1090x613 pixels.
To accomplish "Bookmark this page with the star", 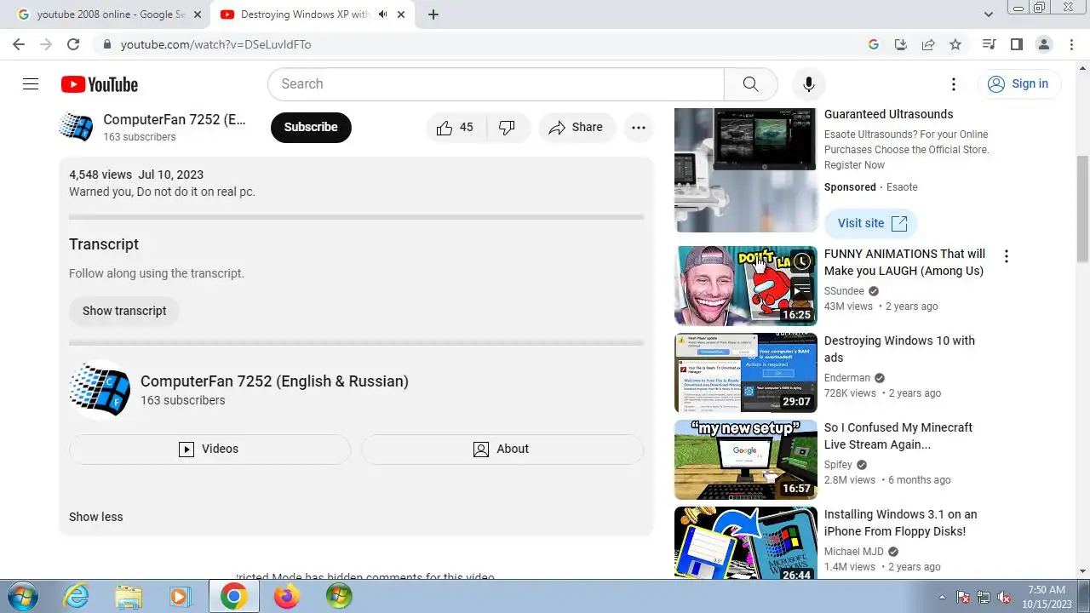I will (955, 44).
